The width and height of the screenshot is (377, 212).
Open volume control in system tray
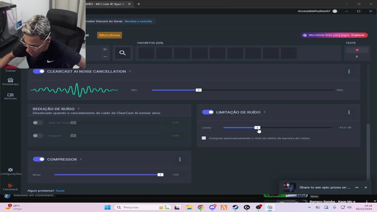(x=349, y=207)
